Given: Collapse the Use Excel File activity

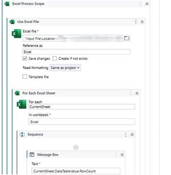Looking at the screenshot, I should pos(142,22).
